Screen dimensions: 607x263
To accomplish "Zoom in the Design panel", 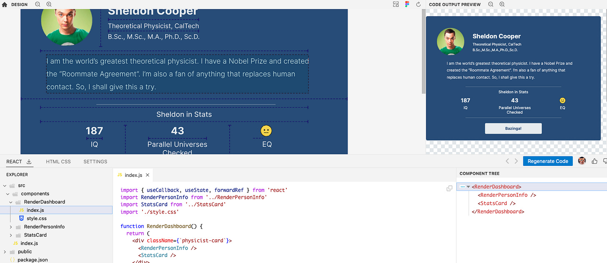I will click(x=49, y=4).
